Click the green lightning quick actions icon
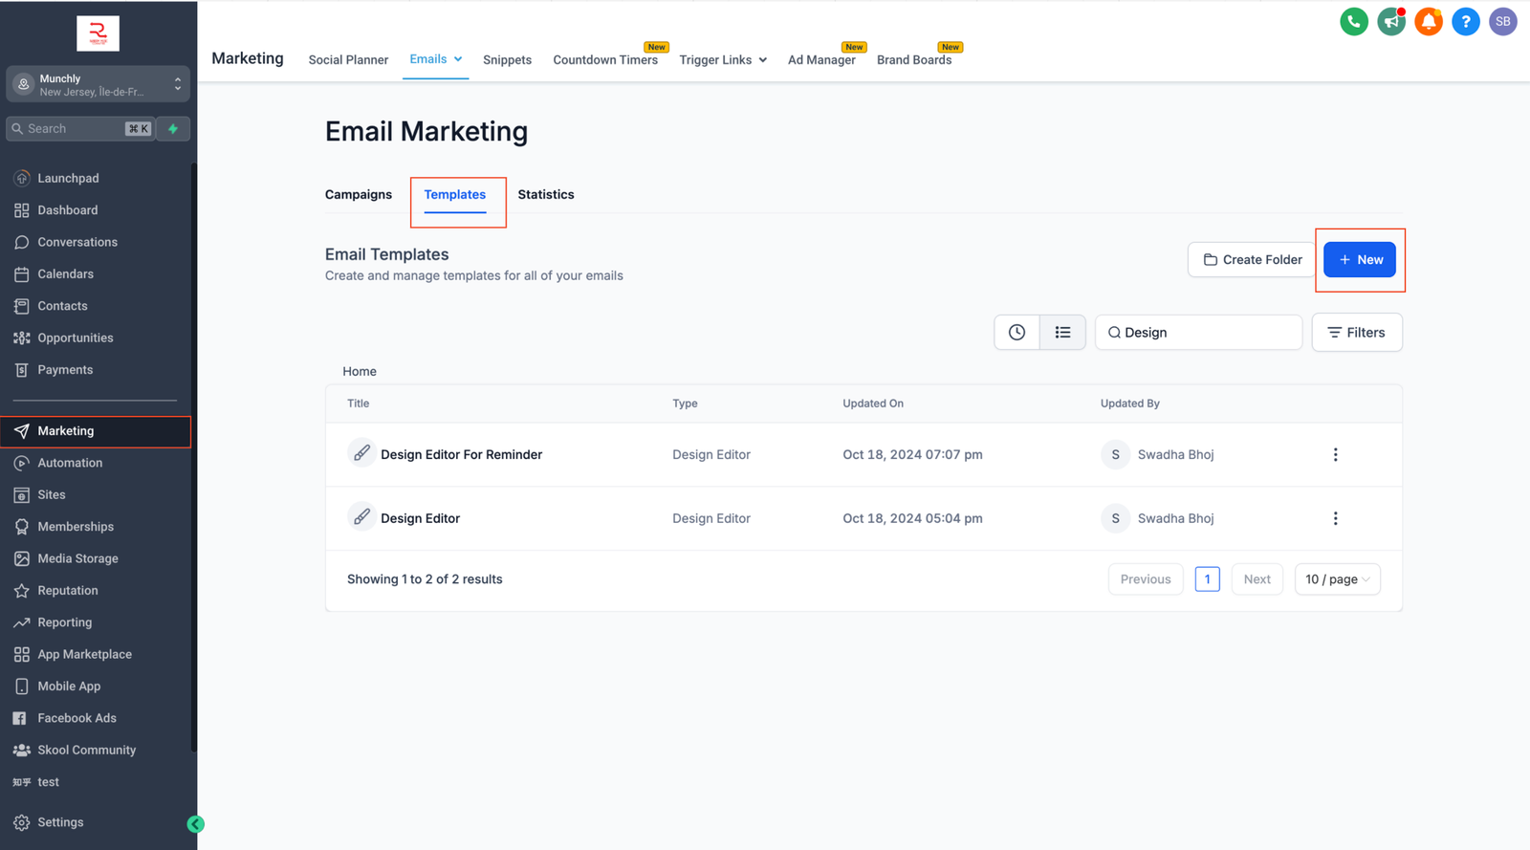Image resolution: width=1530 pixels, height=850 pixels. [173, 129]
